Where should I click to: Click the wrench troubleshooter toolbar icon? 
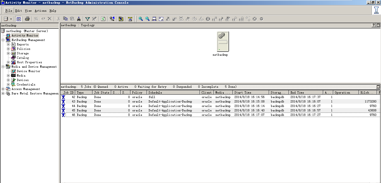tap(112, 19)
